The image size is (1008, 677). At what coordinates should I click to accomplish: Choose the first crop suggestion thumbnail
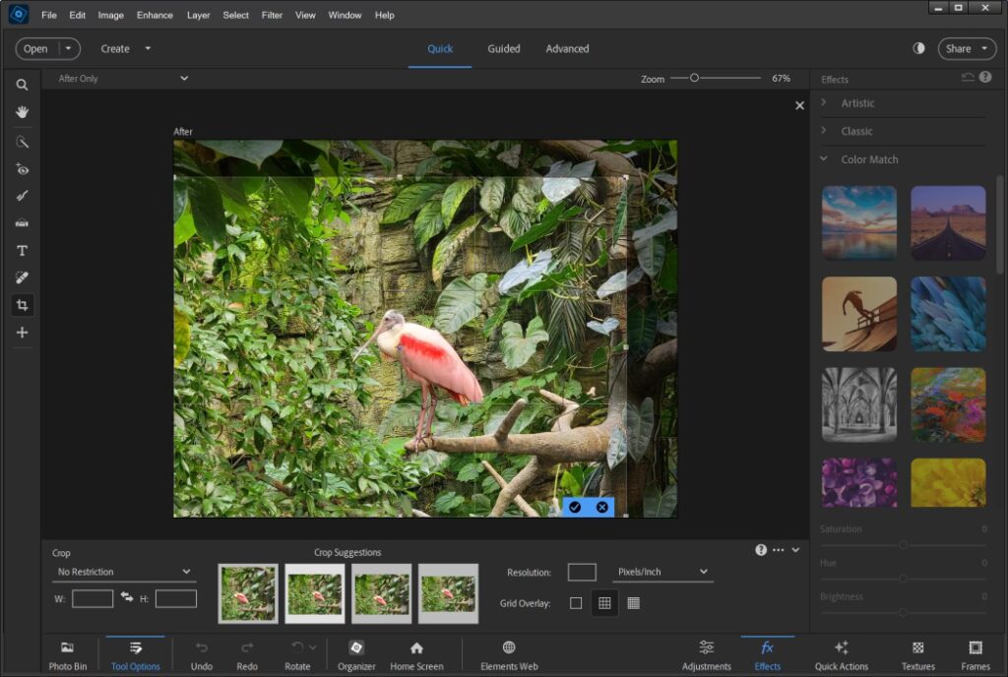[248, 593]
